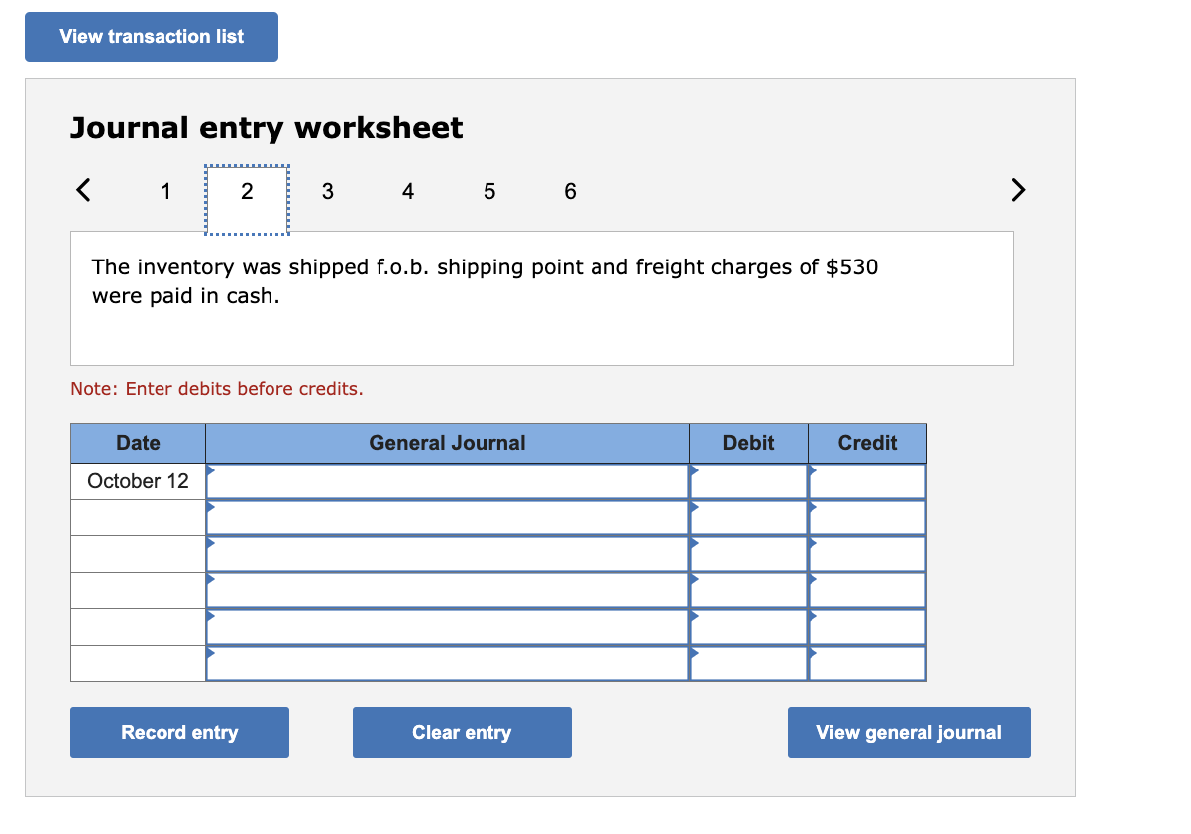Image resolution: width=1191 pixels, height=834 pixels.
Task: Click the marker in the second row Credit cell
Action: (x=813, y=508)
